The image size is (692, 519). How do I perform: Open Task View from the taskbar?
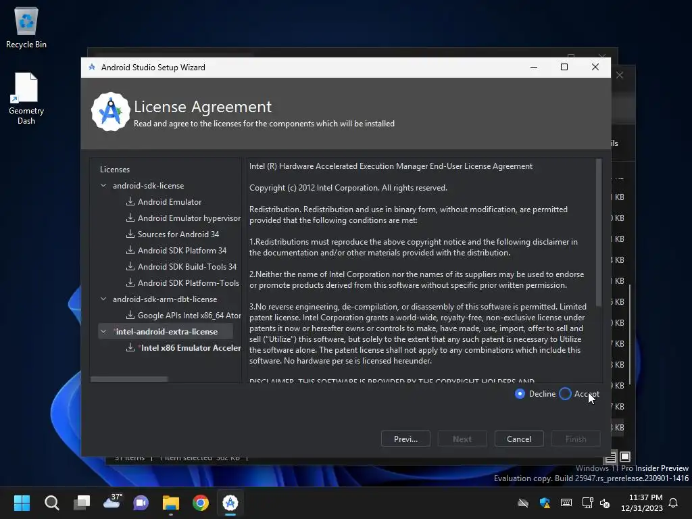[x=82, y=503]
